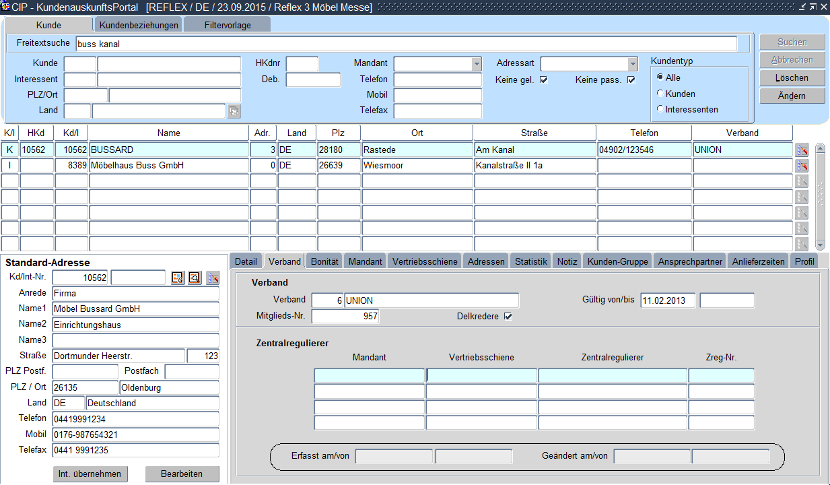Uncheck the Delkredere checkbox
Viewport: 830px width, 485px height.
coord(508,317)
